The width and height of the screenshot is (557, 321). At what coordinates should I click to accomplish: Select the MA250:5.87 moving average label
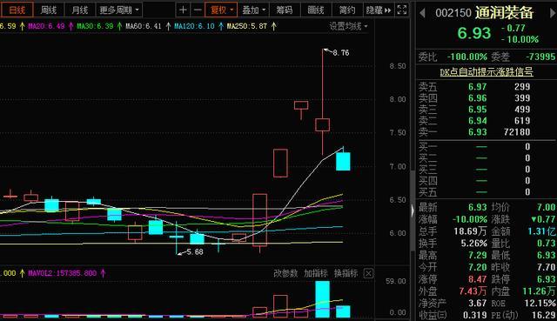(247, 26)
